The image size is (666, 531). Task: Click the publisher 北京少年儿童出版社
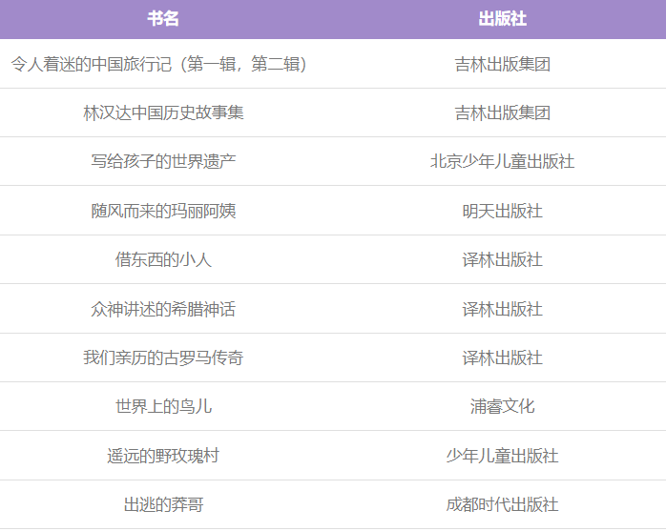click(503, 161)
